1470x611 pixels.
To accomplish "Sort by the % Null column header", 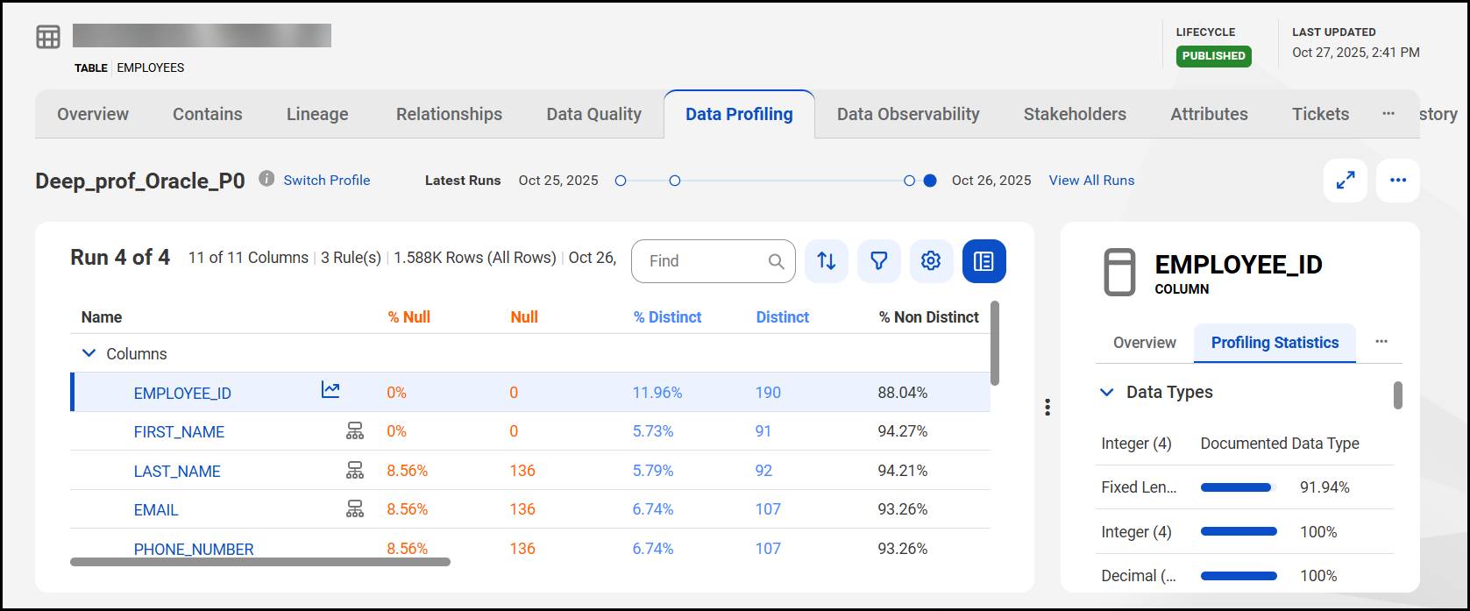I will point(409,317).
